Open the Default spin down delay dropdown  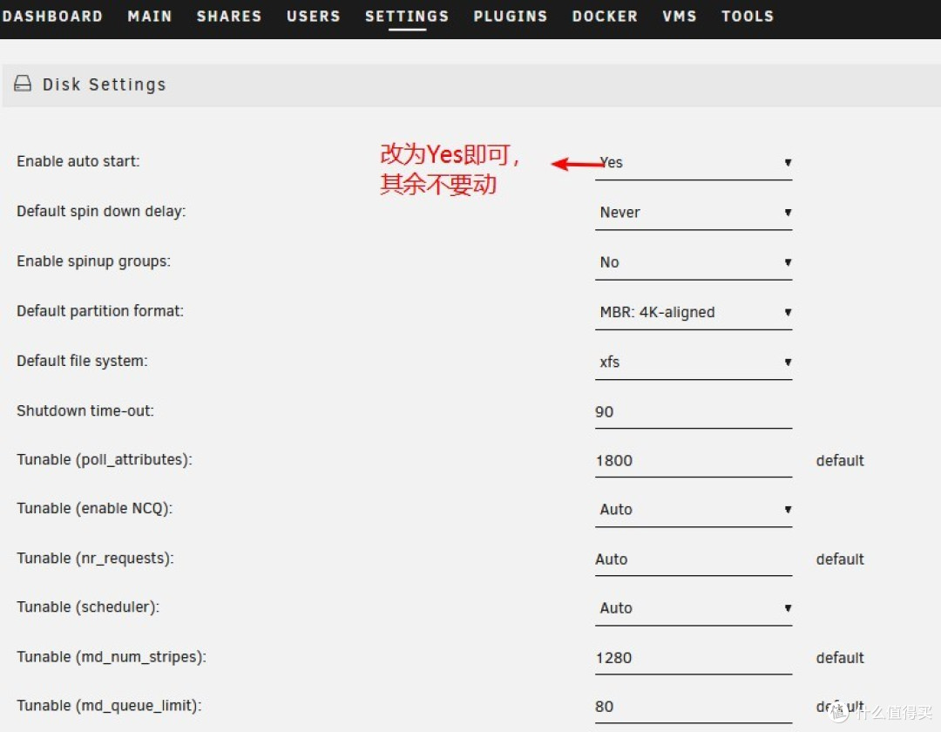[694, 213]
